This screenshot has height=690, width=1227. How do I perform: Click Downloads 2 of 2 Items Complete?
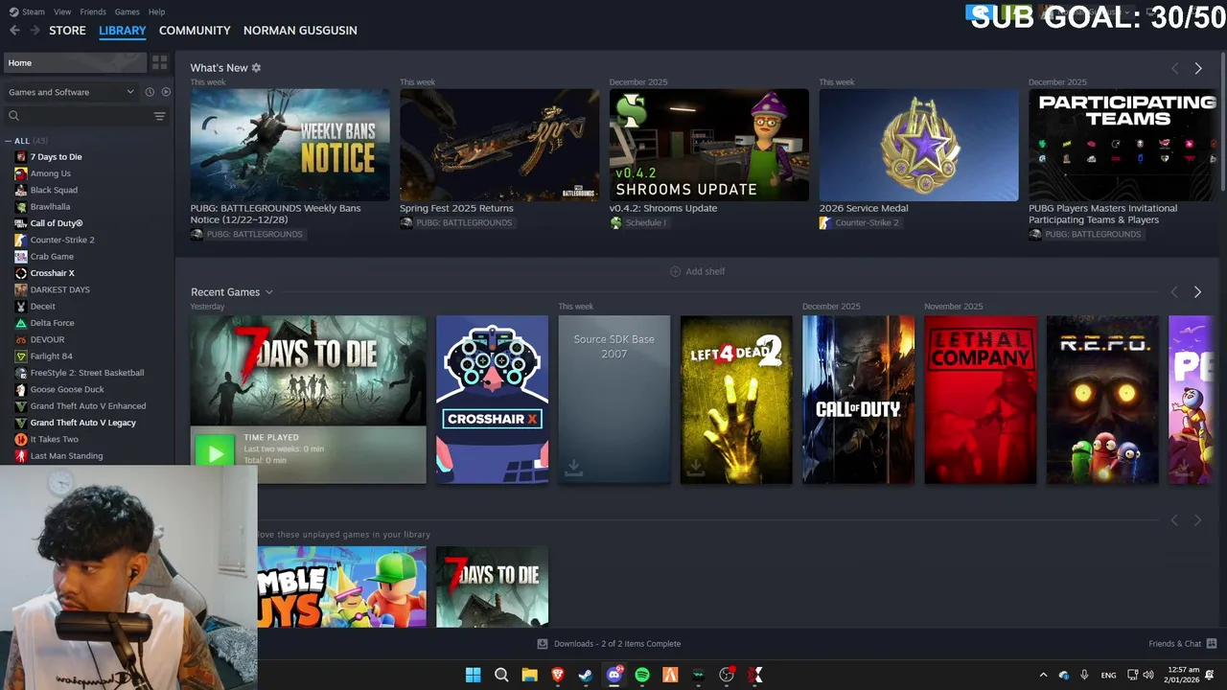[617, 644]
